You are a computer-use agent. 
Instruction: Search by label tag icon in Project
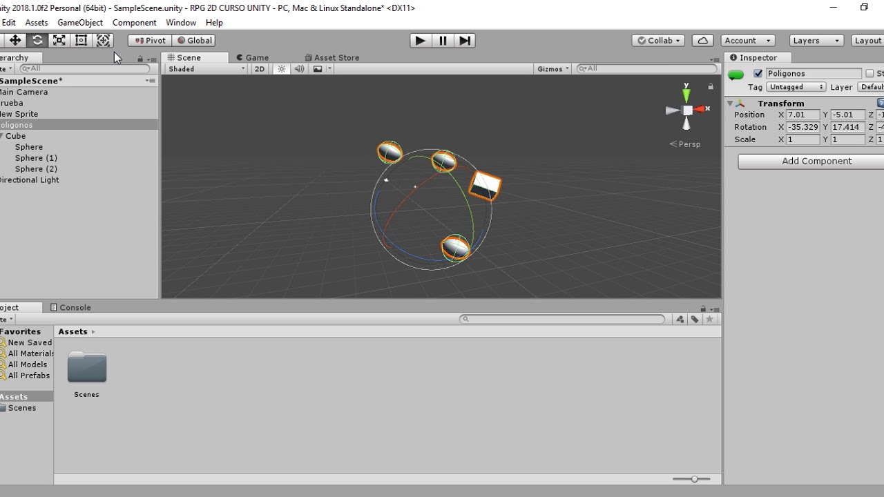pos(695,319)
